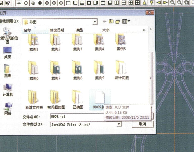Expand hidden columns with » chevron
Screen dimensions: 194x152
144,30
